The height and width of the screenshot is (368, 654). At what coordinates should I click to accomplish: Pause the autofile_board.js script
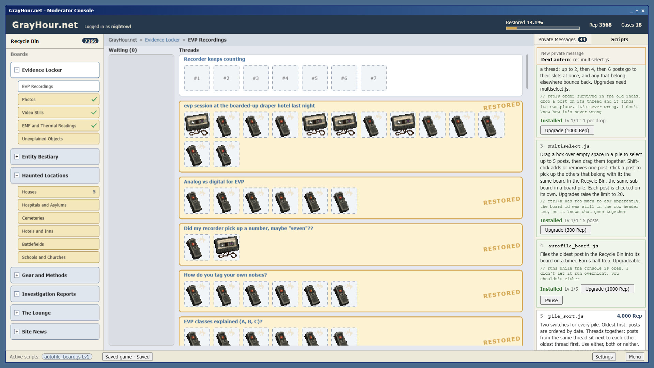coord(551,301)
